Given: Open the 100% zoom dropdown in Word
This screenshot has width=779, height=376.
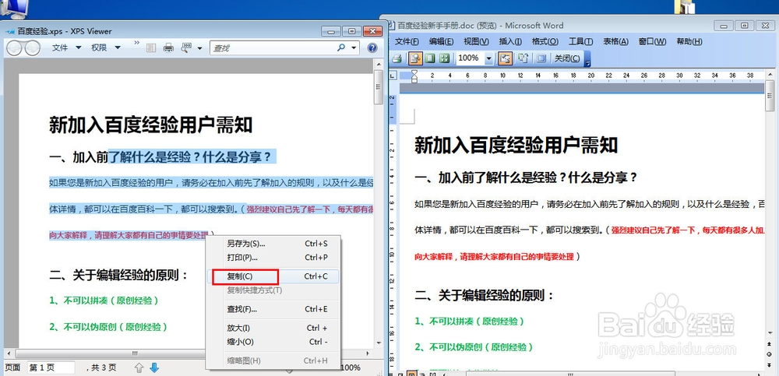Looking at the screenshot, I should tap(488, 58).
